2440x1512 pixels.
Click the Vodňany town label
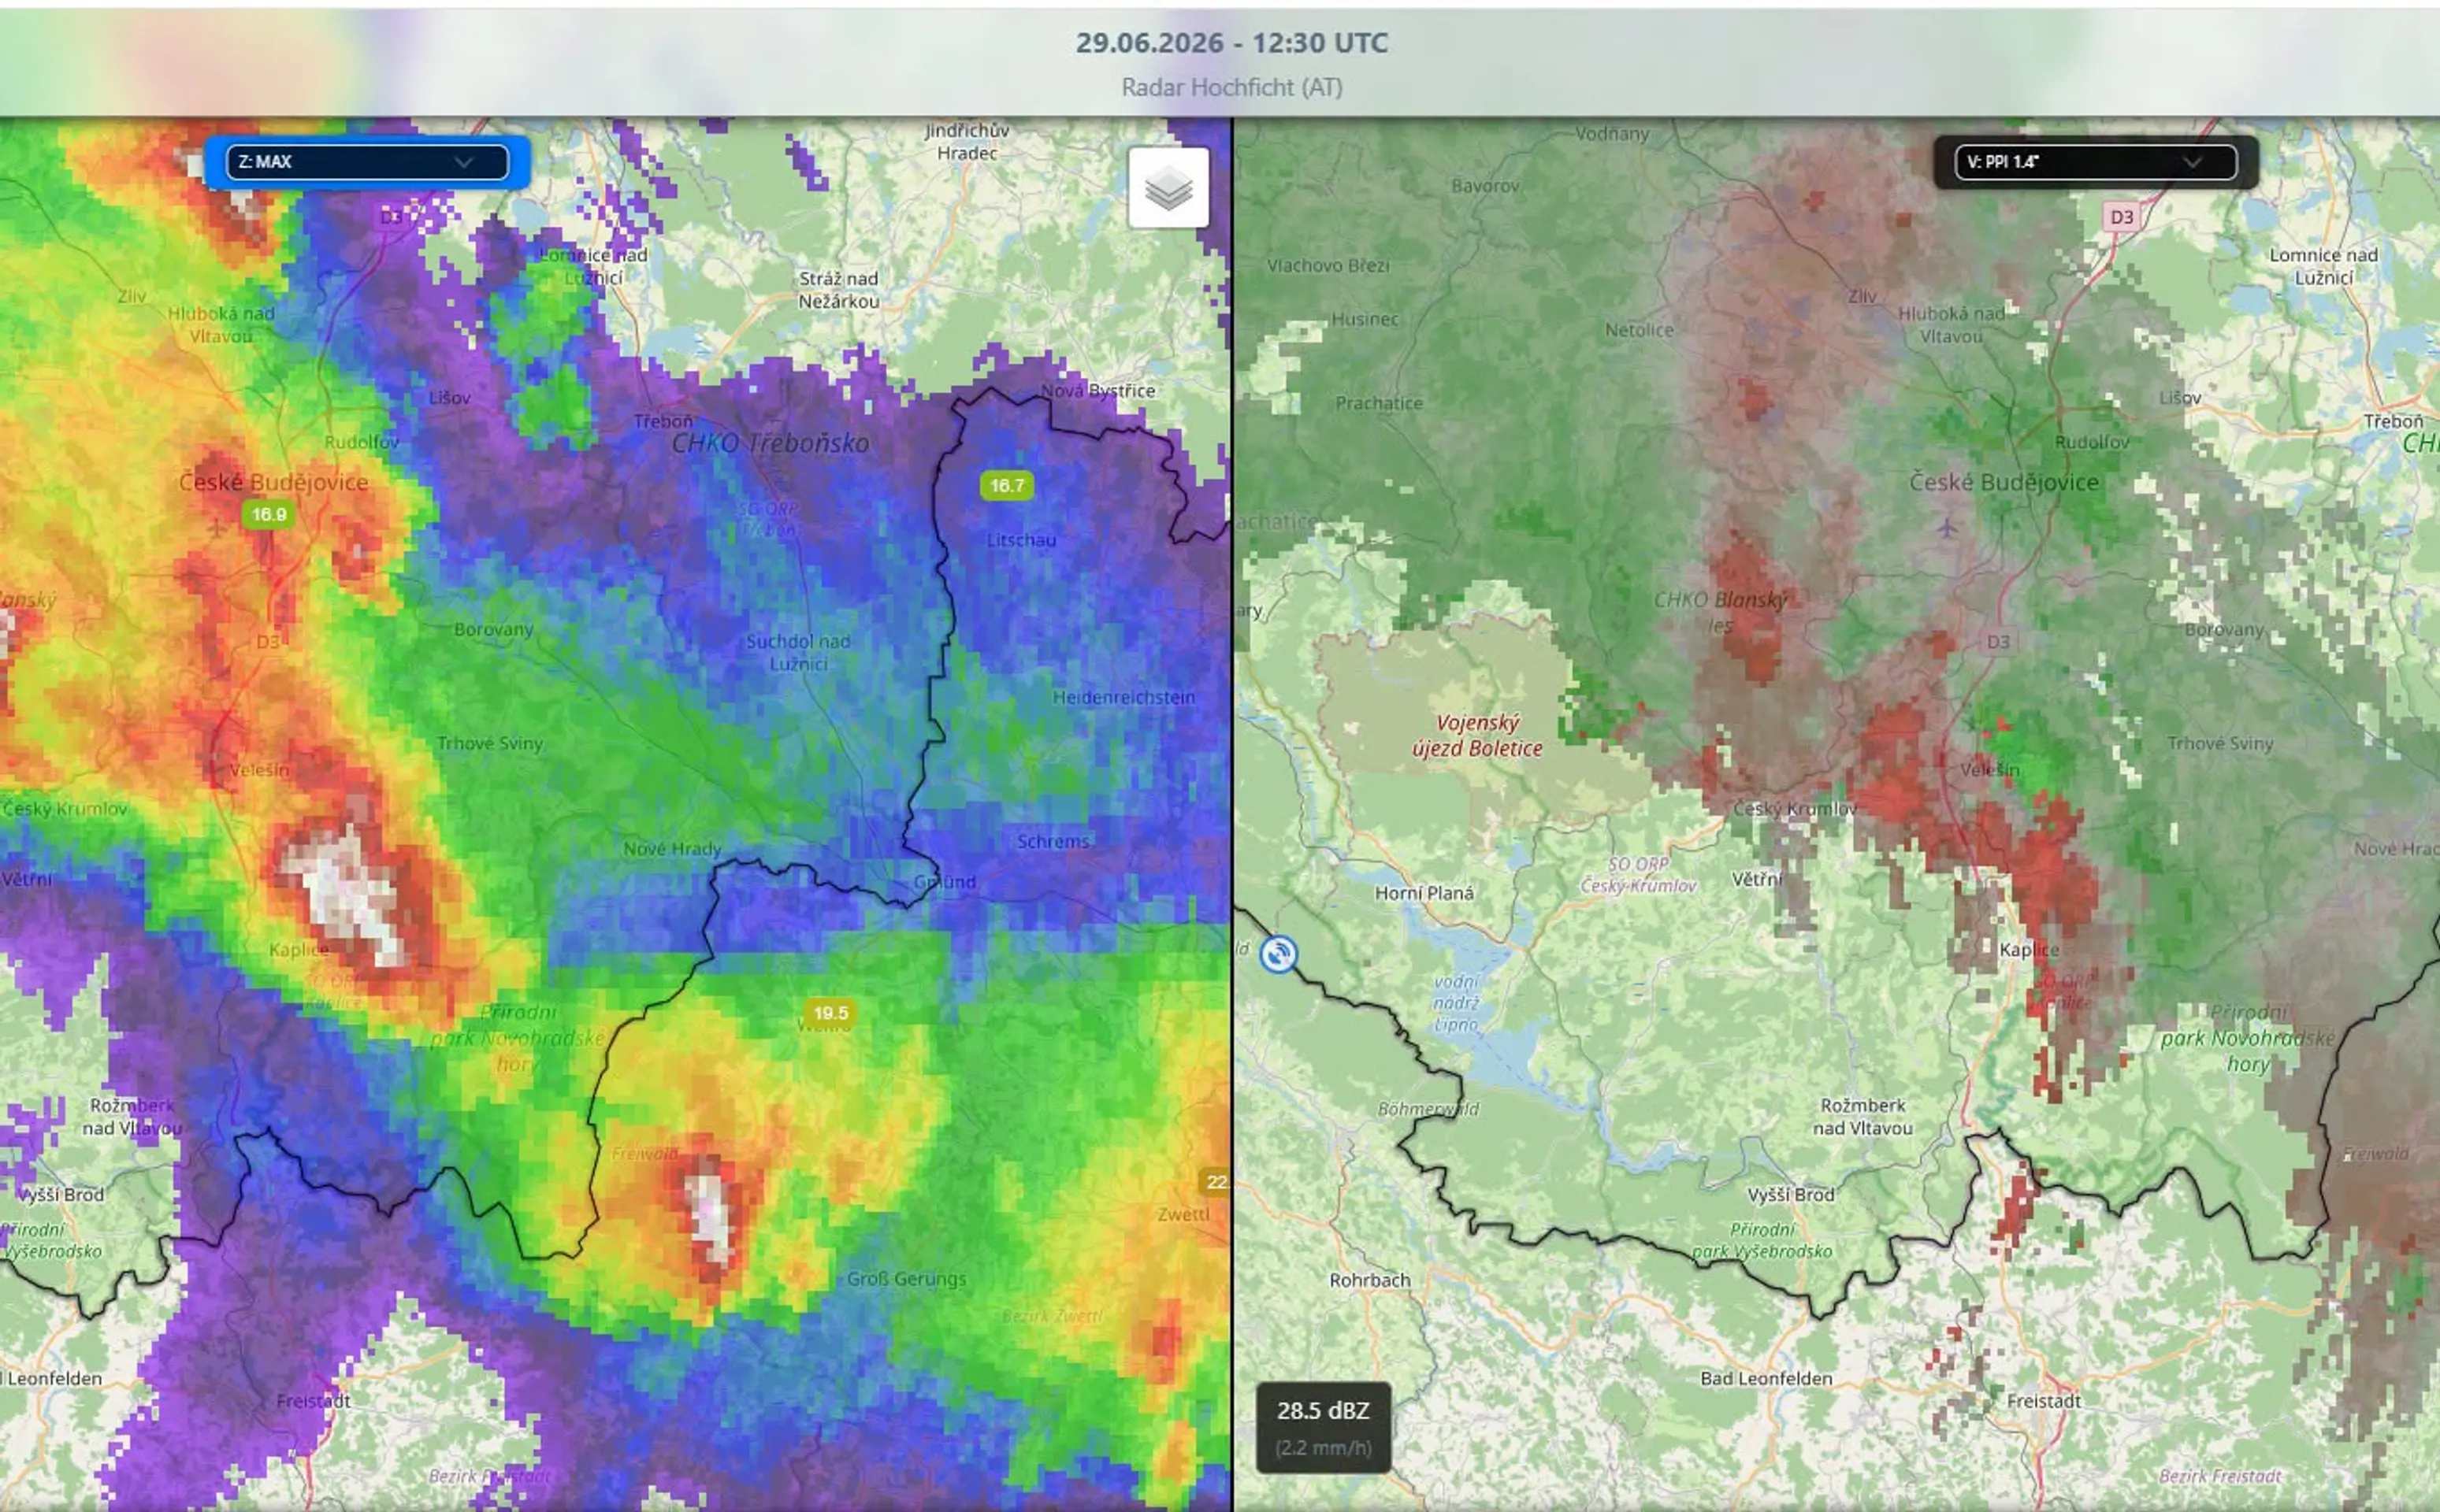click(1612, 133)
